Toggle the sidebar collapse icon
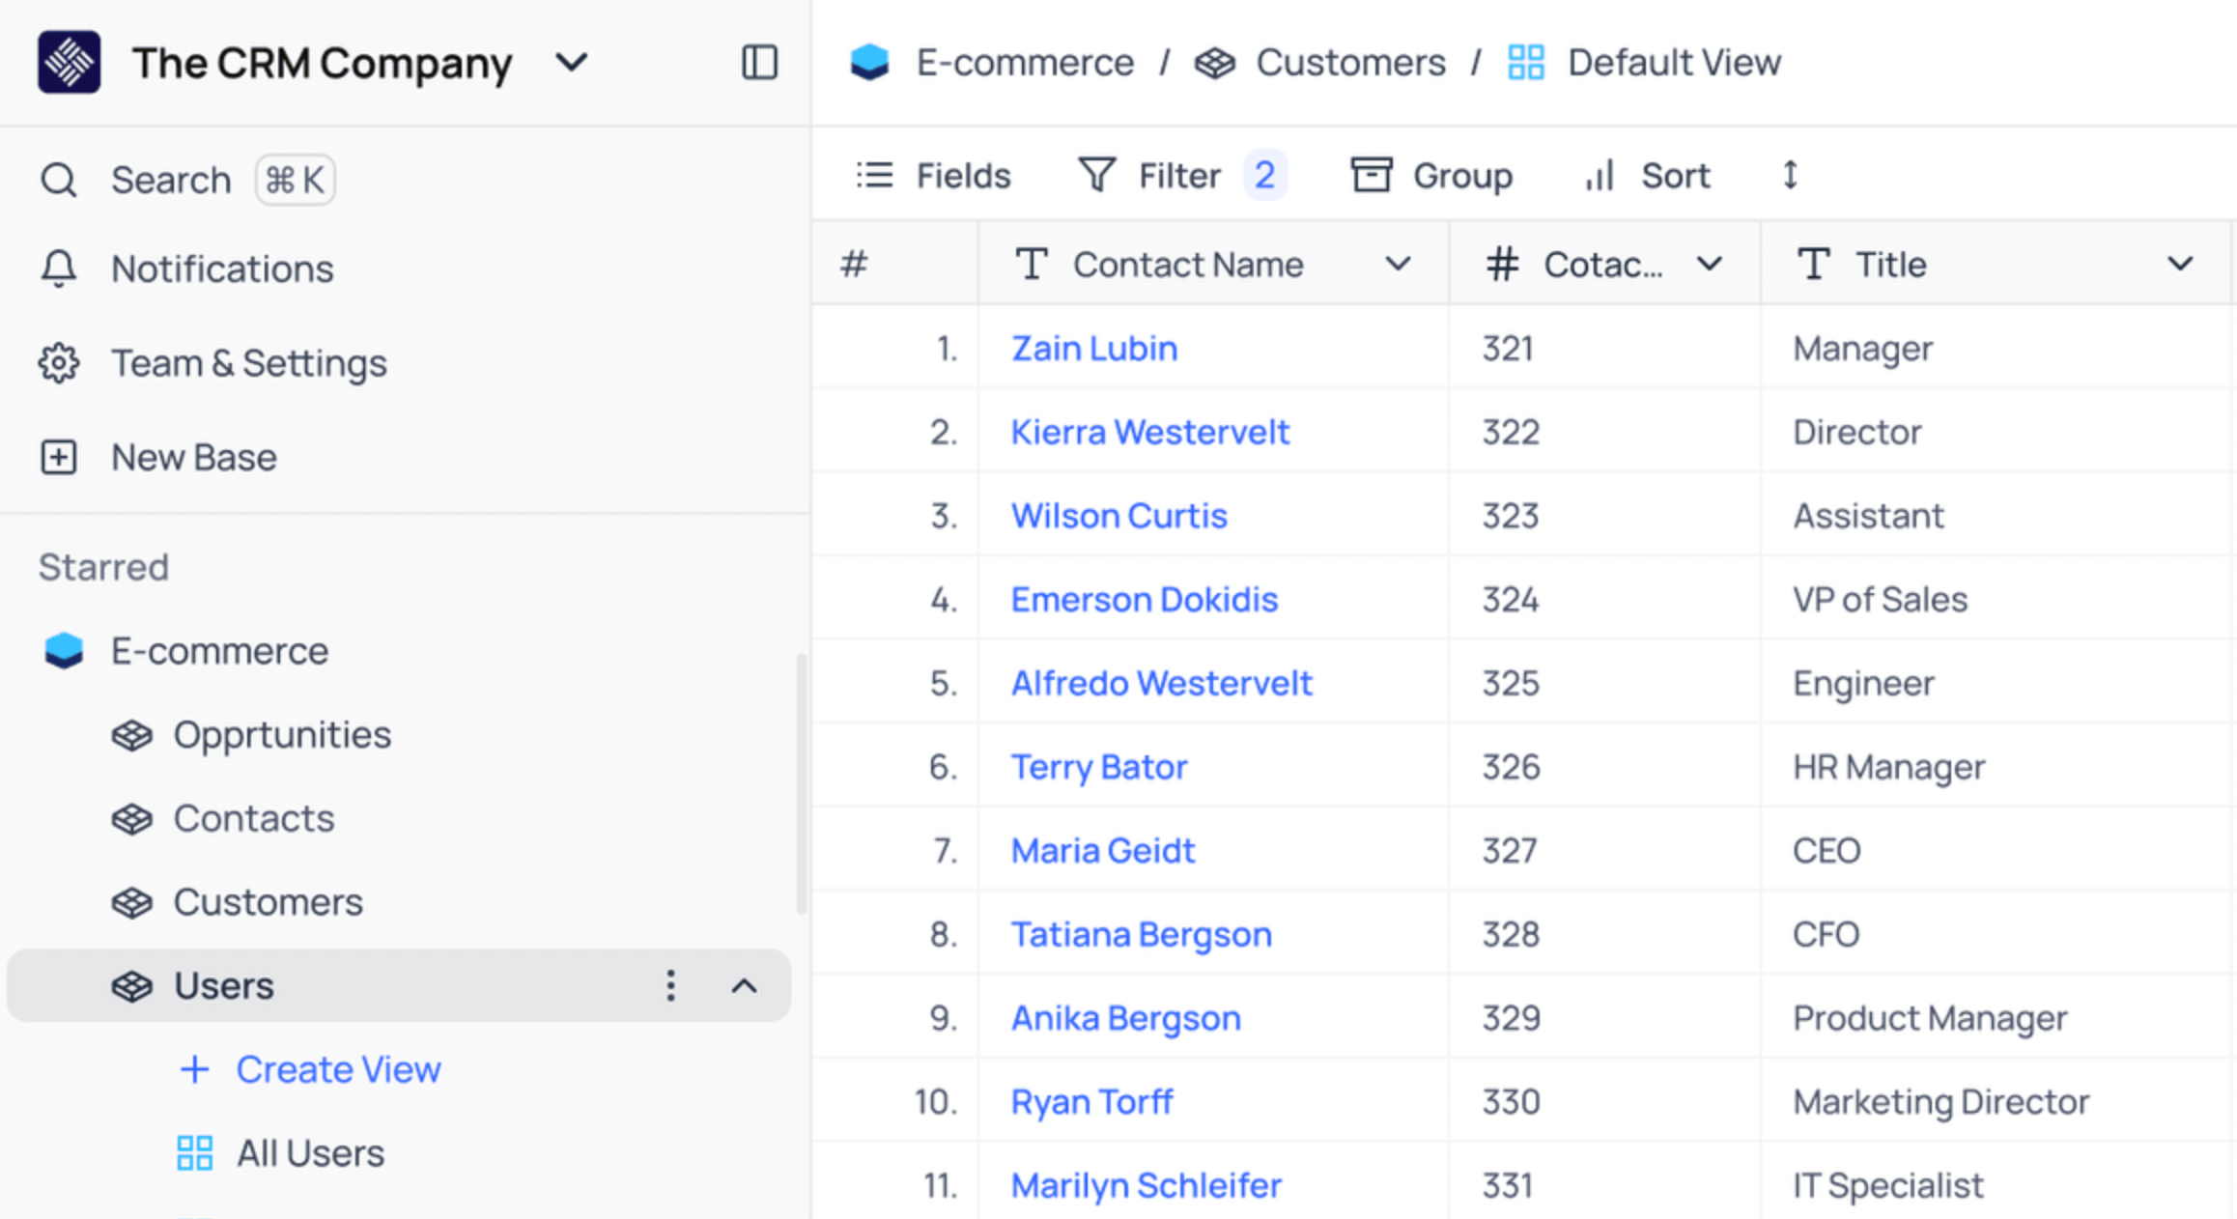The height and width of the screenshot is (1219, 2237). pos(759,63)
